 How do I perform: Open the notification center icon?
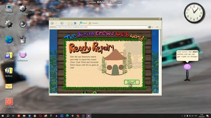[x=208, y=116]
